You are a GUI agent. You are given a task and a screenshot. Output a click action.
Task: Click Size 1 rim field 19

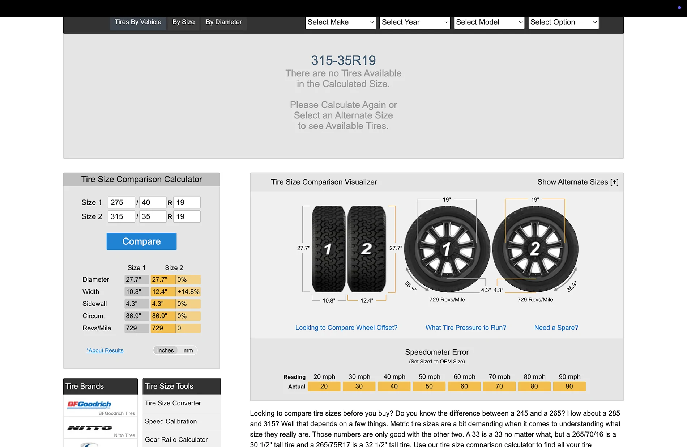point(187,202)
